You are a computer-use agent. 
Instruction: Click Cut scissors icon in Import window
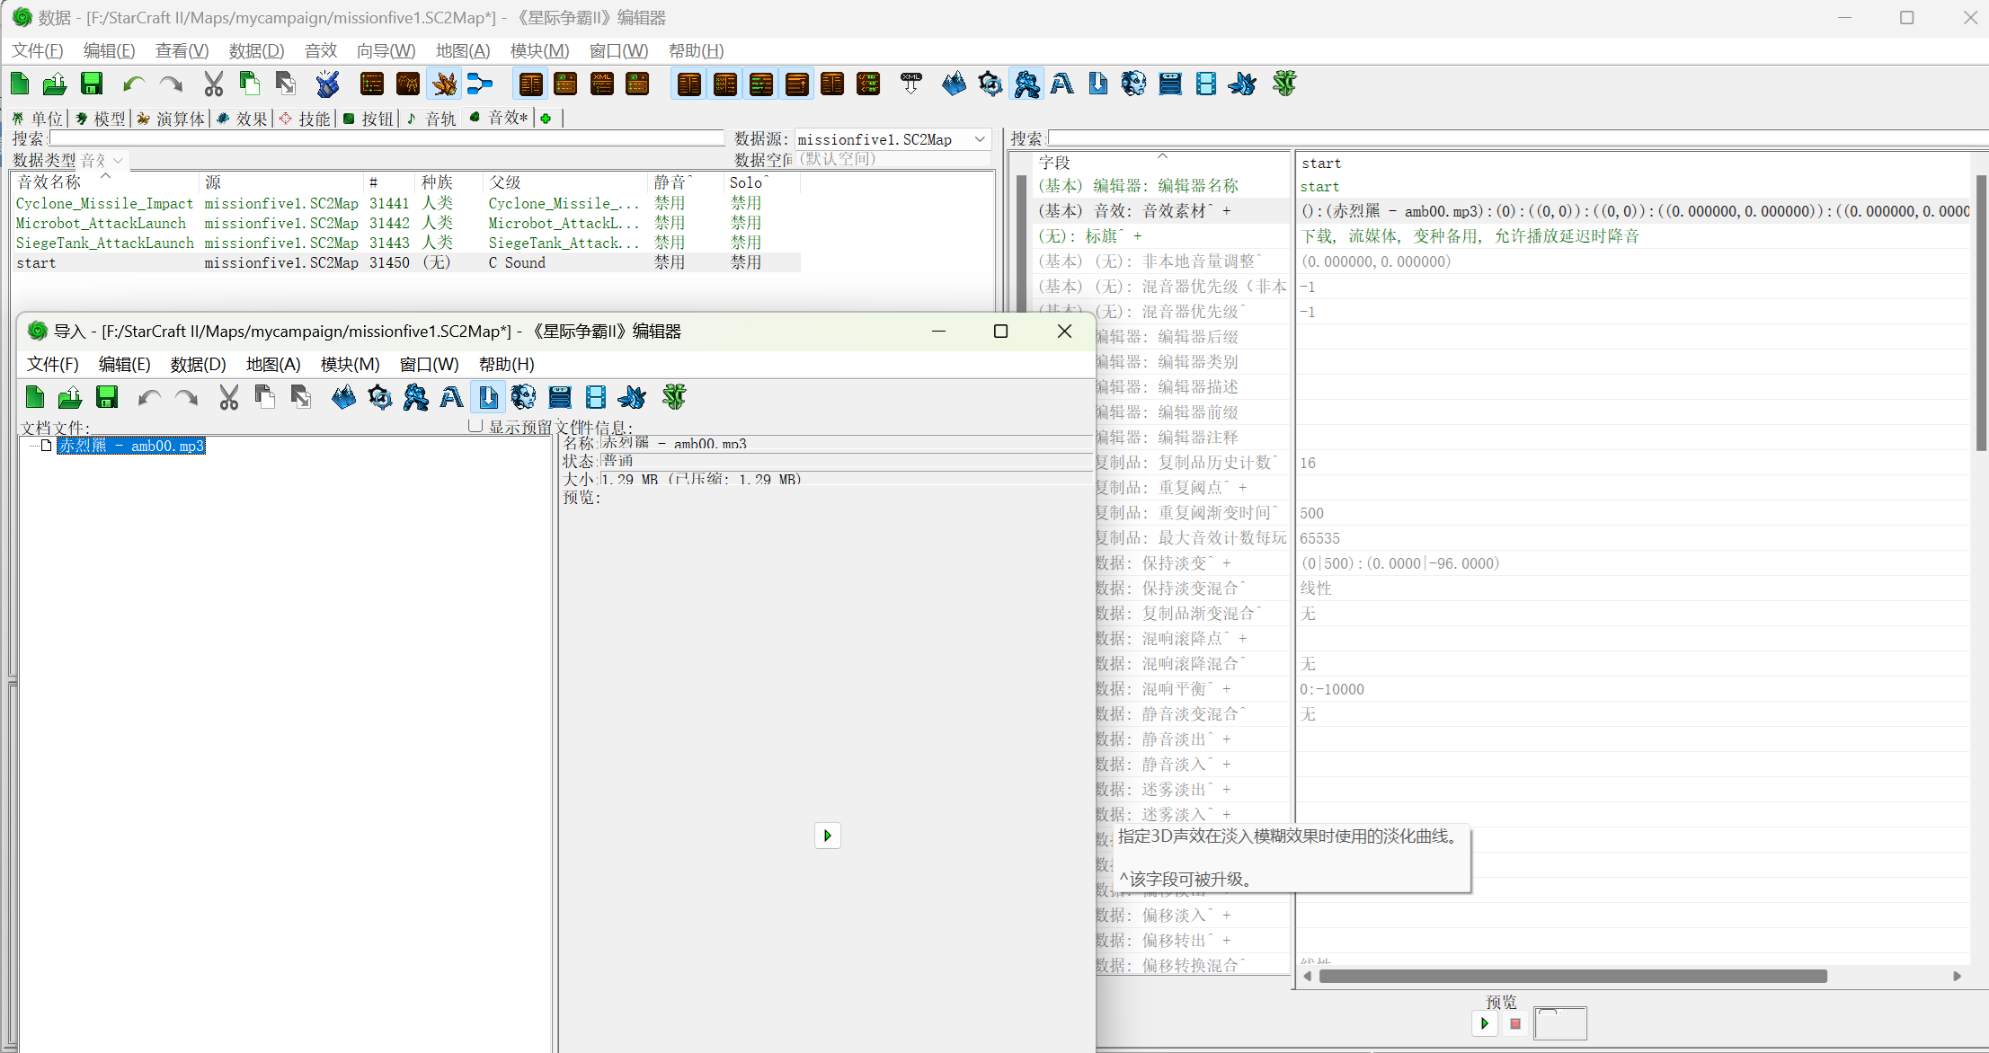(228, 397)
